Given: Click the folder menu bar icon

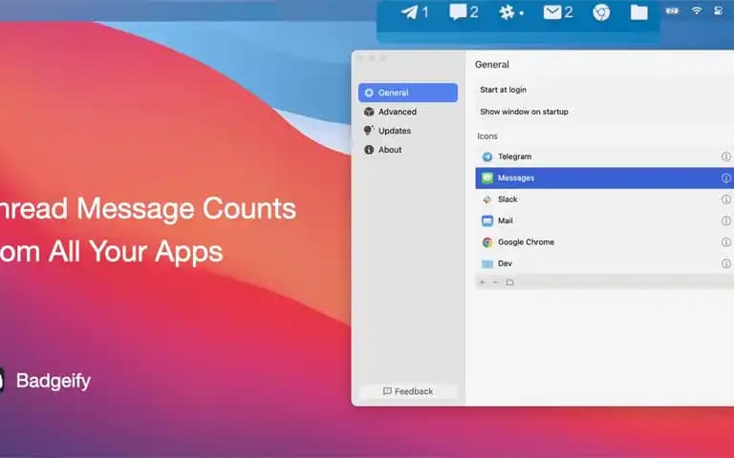Looking at the screenshot, I should 639,12.
